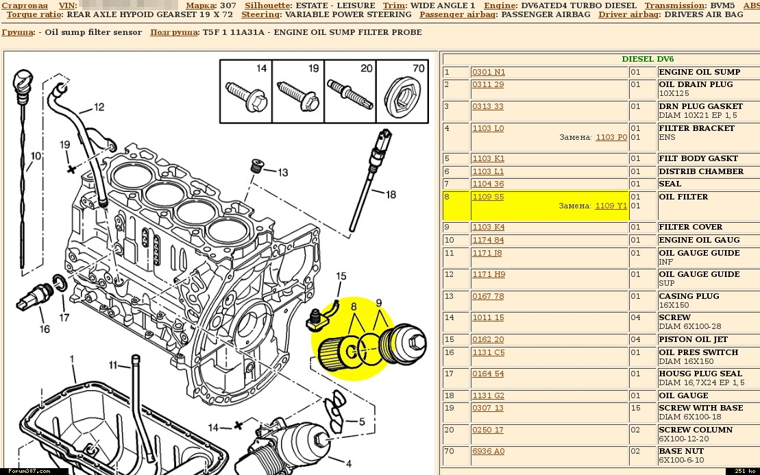Open the Engine header link
760x475 pixels.
coord(500,5)
